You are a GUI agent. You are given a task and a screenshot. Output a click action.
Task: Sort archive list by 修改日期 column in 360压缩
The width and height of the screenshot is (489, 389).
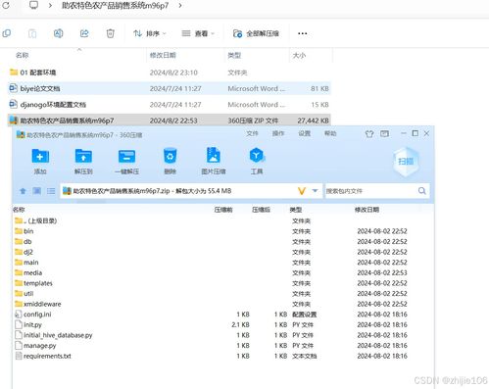(367, 210)
